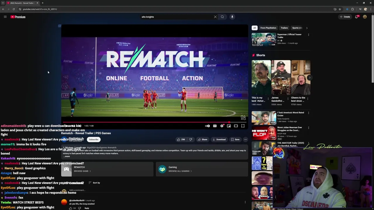
Task: Seek on the red video progress bar
Action: coord(155,122)
